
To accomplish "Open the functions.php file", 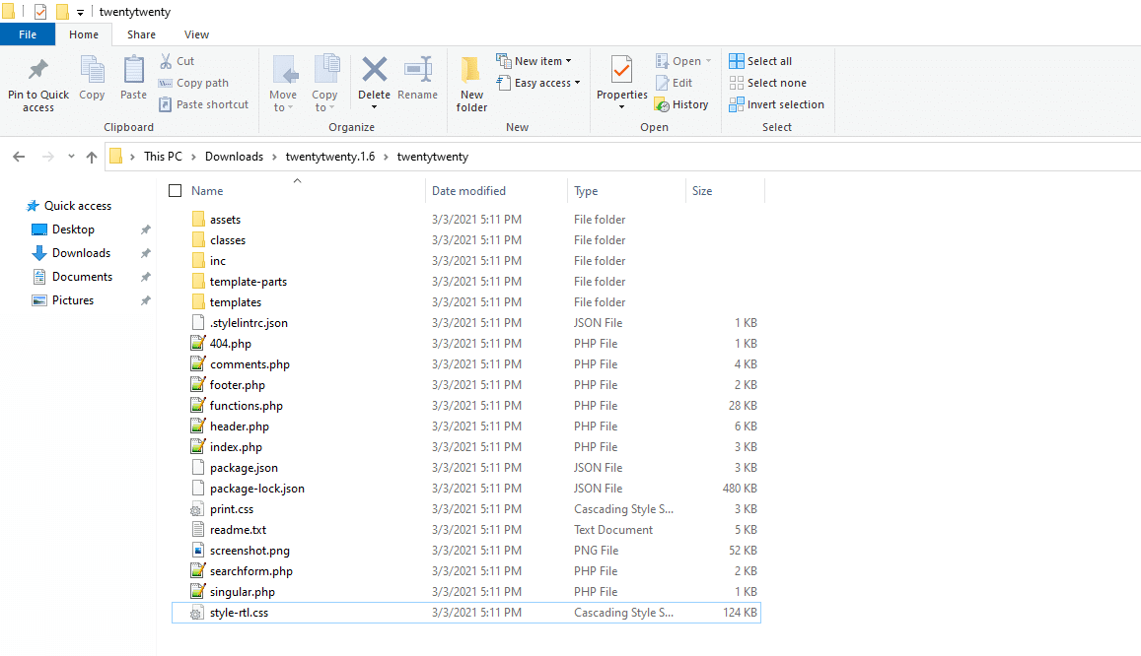I will coord(245,405).
